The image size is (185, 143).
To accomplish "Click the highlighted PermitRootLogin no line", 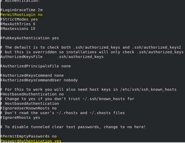I will [x=21, y=15].
